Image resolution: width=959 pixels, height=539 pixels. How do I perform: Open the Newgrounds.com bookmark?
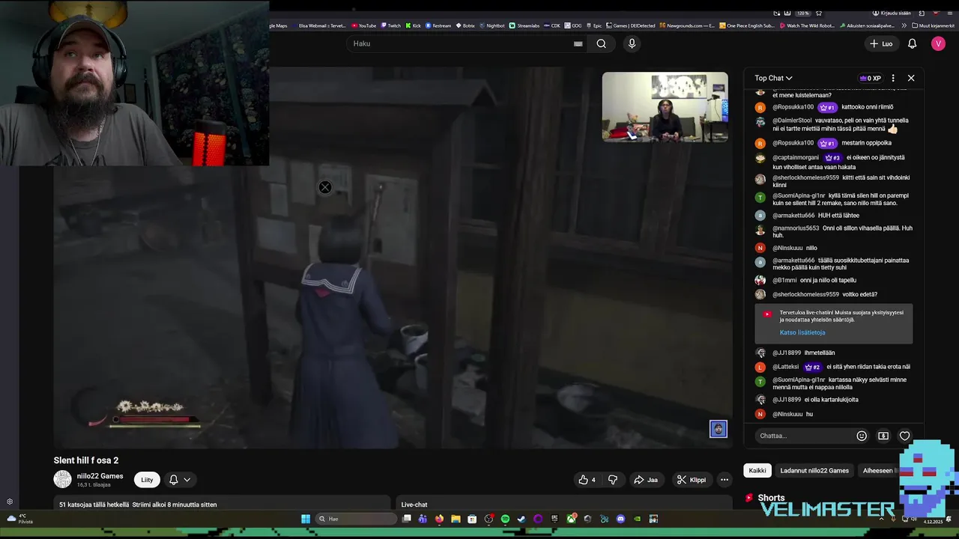687,25
